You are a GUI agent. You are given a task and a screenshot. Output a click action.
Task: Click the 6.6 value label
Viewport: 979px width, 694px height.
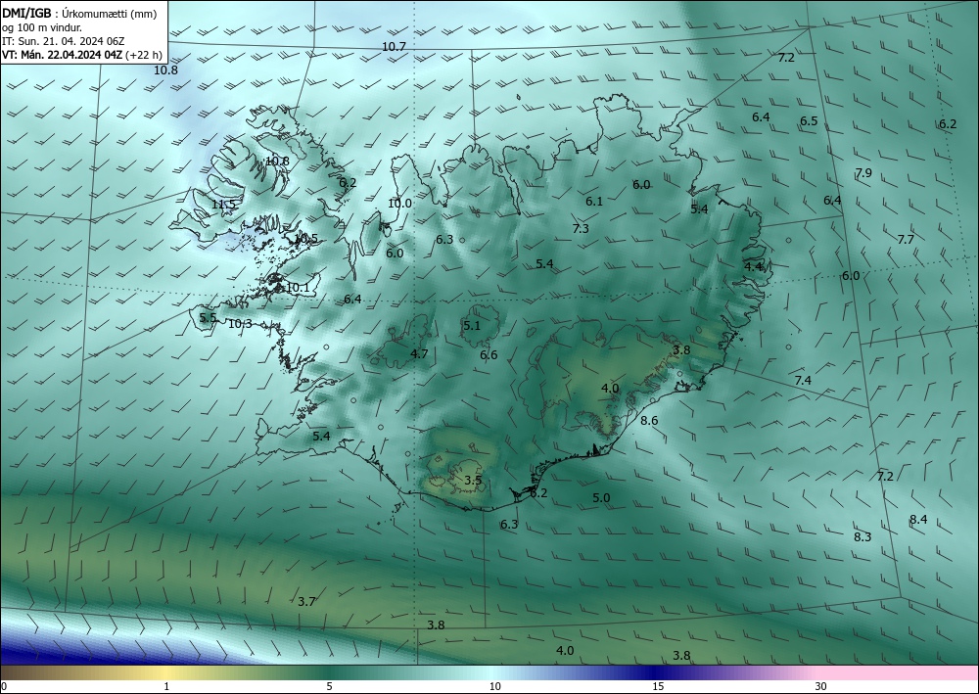click(489, 355)
